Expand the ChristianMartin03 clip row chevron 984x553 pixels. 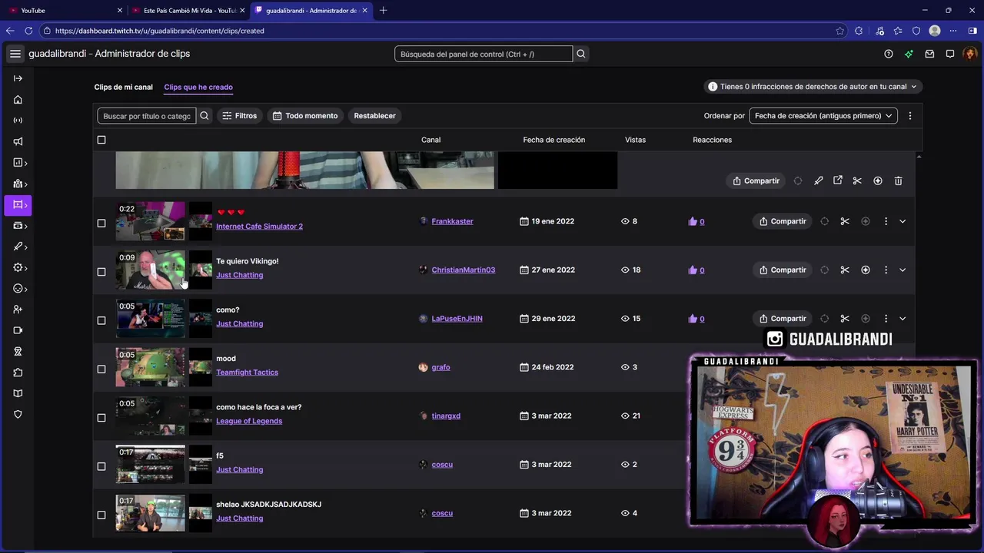(903, 270)
